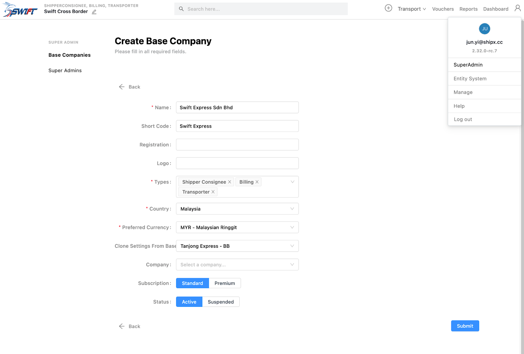Open the plus create-new icon

point(388,8)
